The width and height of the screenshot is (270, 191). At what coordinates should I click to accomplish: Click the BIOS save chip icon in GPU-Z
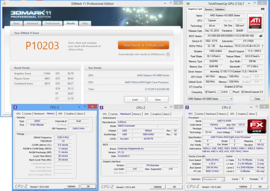click(261, 36)
